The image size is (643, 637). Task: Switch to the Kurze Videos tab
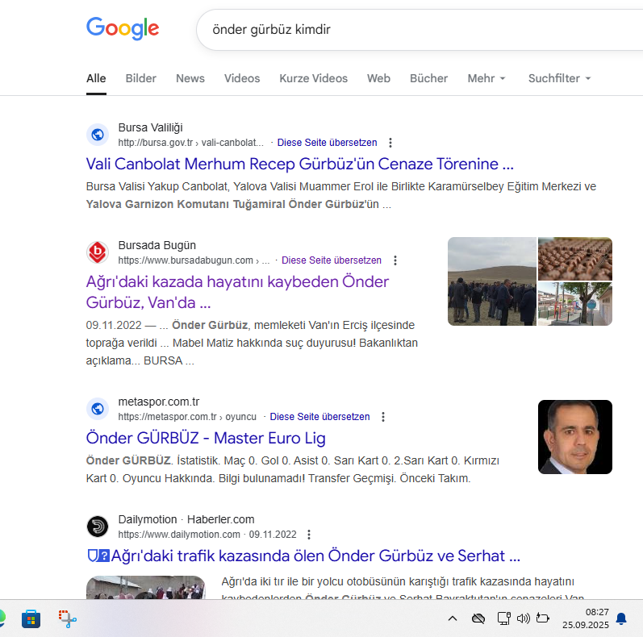(x=313, y=78)
